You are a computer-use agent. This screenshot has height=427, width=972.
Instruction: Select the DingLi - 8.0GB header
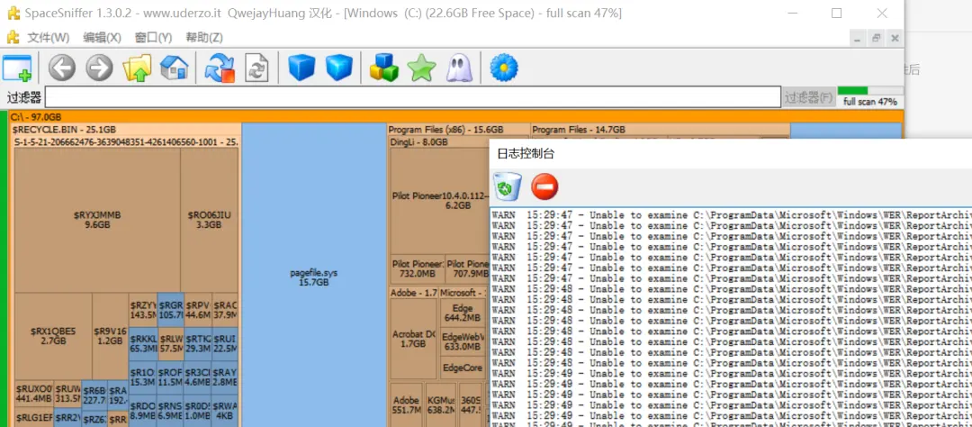(x=439, y=142)
